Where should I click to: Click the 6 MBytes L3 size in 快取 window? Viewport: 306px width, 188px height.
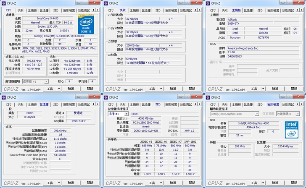(x=142, y=59)
